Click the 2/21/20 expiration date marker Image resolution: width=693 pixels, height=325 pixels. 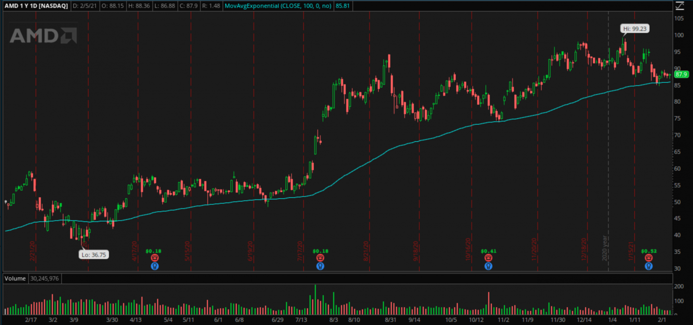pos(34,250)
